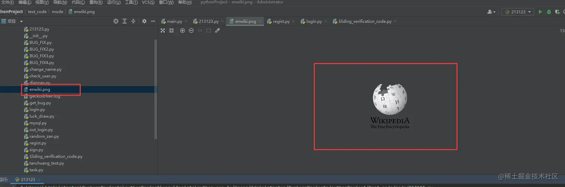Open the 文件(F) menu
The width and height of the screenshot is (565, 187).
coord(7,2)
